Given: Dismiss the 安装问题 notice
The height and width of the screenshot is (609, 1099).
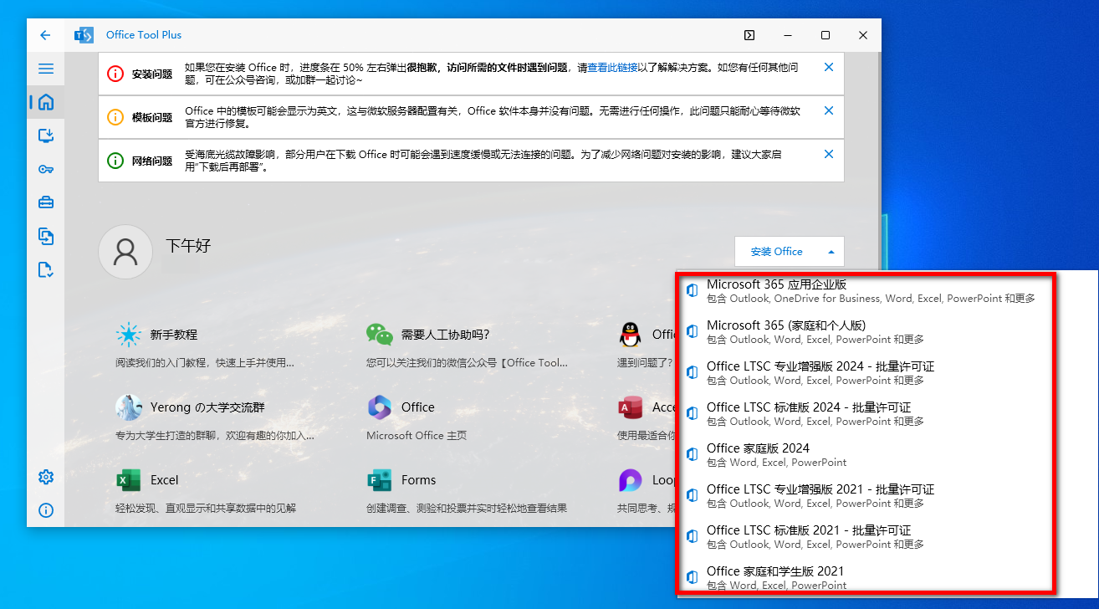Looking at the screenshot, I should (829, 67).
